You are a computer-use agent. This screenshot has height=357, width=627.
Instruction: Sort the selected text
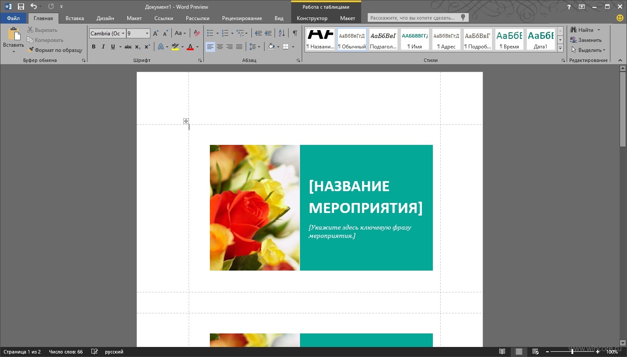(x=282, y=33)
